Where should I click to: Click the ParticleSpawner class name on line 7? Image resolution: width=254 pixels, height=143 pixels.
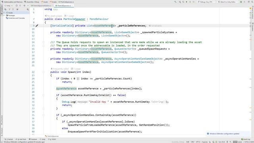pyautogui.click(x=74, y=19)
